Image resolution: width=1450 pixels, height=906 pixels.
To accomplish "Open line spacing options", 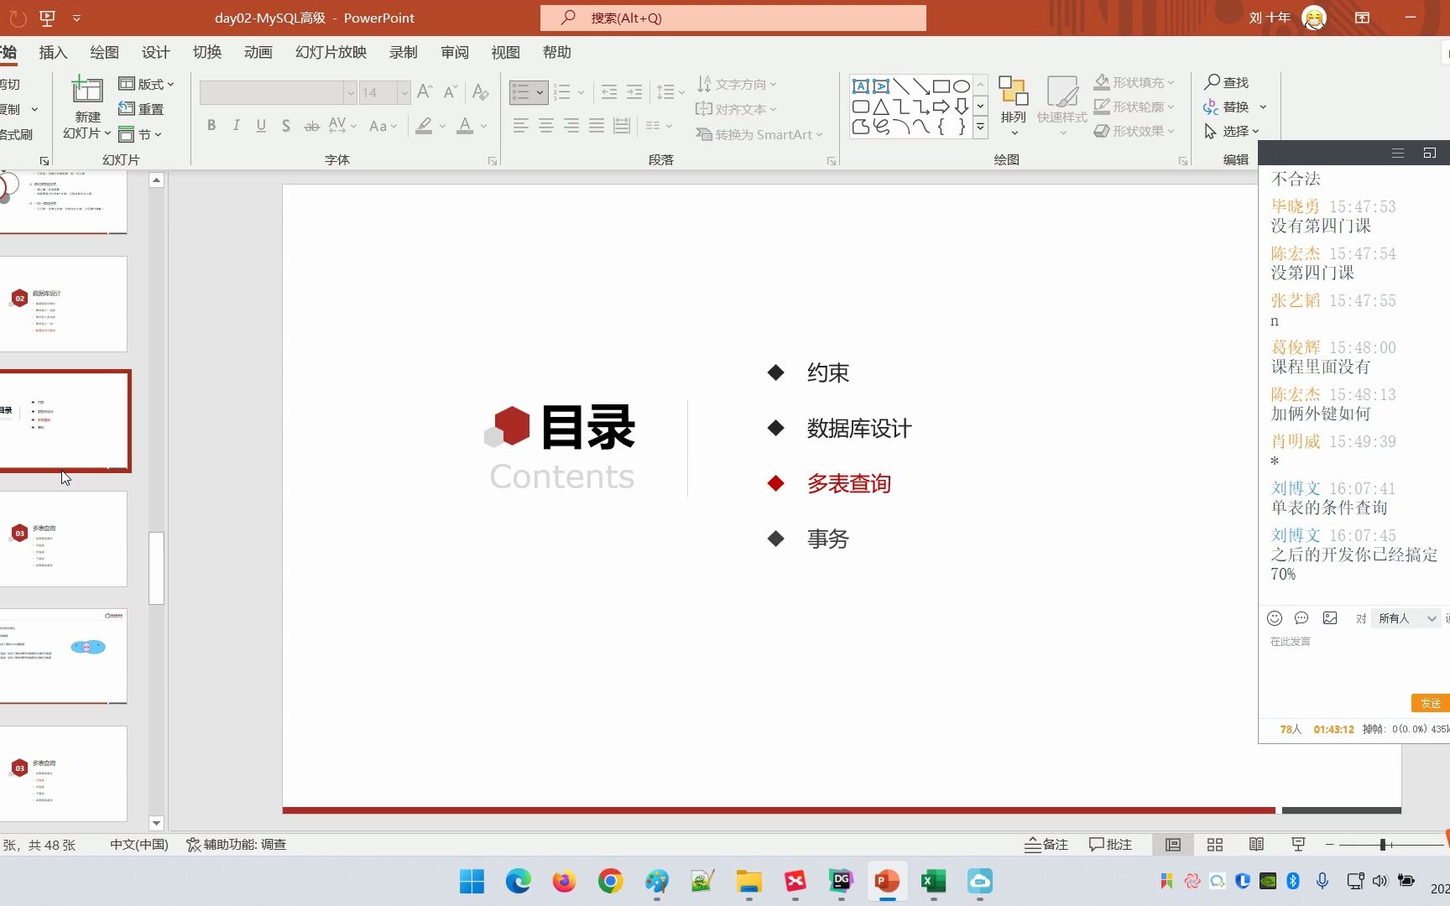I will click(670, 92).
